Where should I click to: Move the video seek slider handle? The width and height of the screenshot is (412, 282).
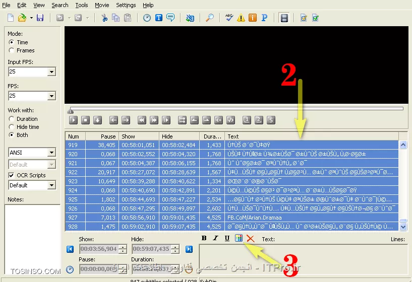pyautogui.click(x=70, y=111)
